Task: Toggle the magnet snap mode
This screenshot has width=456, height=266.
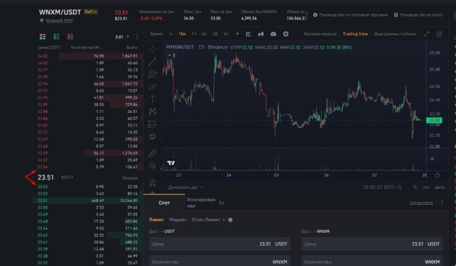Action: click(x=152, y=183)
